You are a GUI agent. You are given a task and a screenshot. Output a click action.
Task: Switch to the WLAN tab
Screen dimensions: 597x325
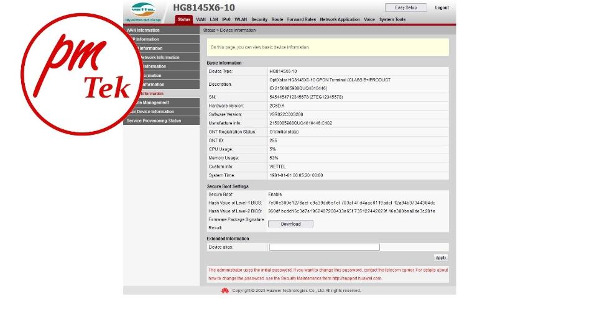click(241, 19)
